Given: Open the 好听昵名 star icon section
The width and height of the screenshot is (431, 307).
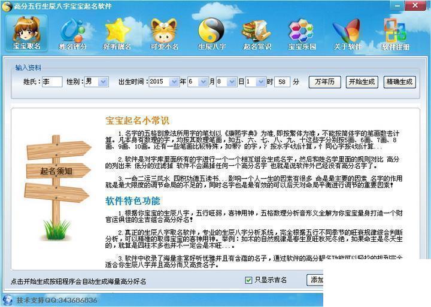Looking at the screenshot, I should pyautogui.click(x=117, y=35).
